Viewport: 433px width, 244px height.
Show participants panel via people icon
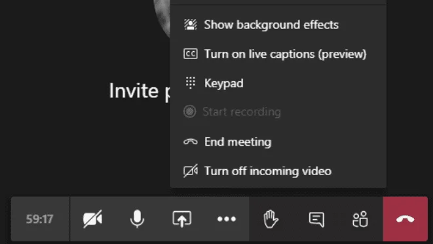[360, 219]
